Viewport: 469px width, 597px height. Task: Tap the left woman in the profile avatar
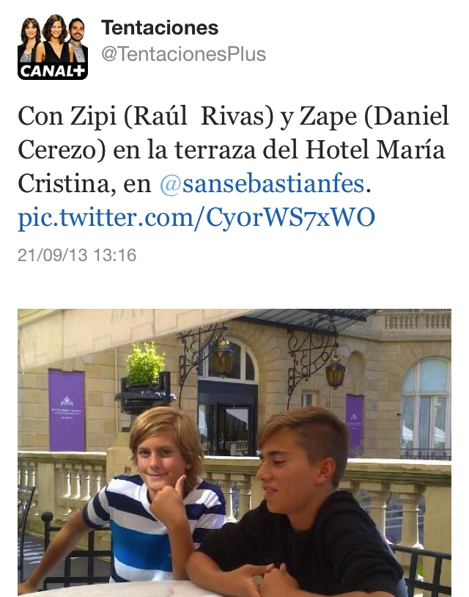click(x=29, y=40)
